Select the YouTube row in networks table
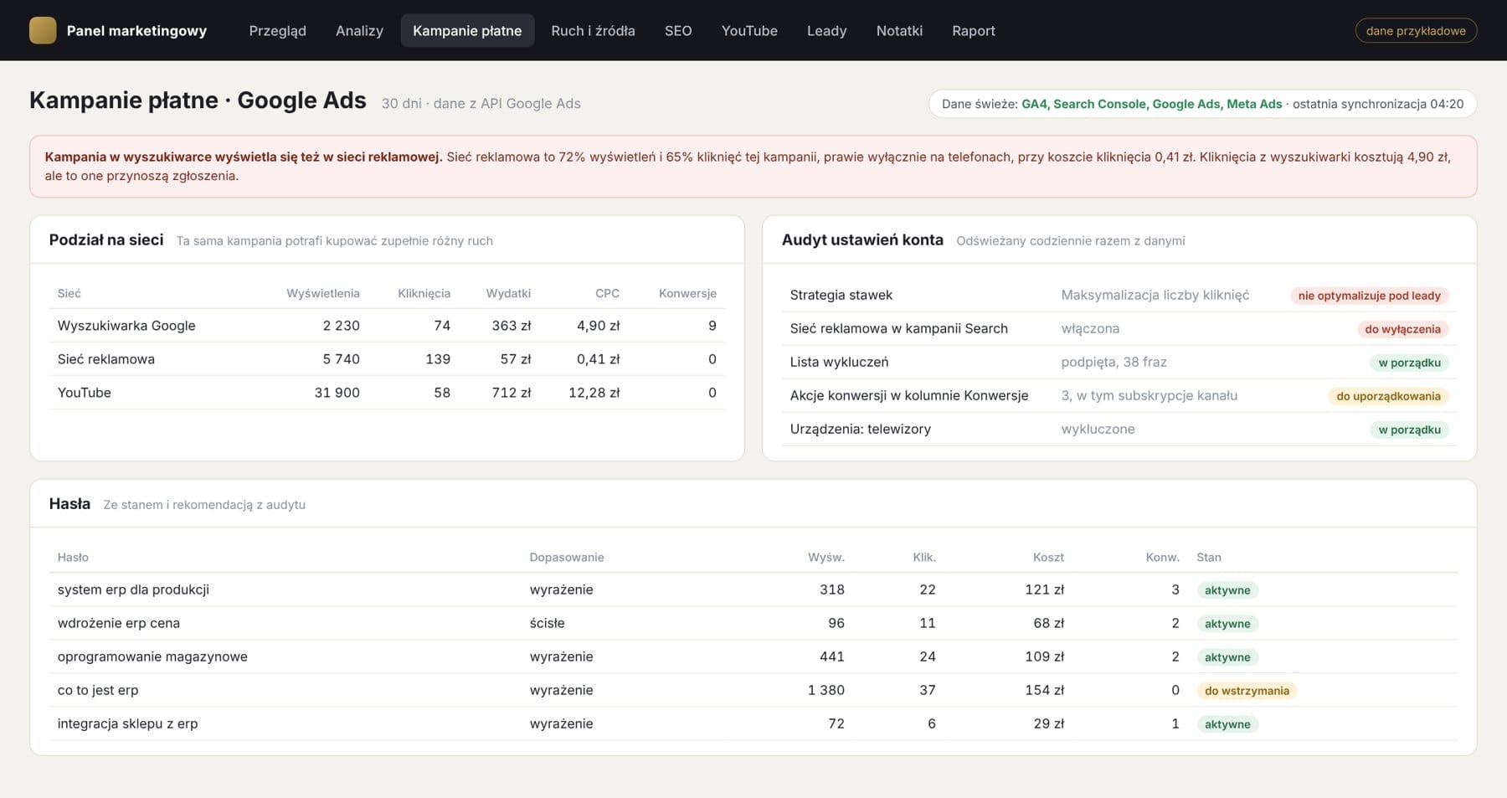This screenshot has width=1507, height=798. pos(387,393)
